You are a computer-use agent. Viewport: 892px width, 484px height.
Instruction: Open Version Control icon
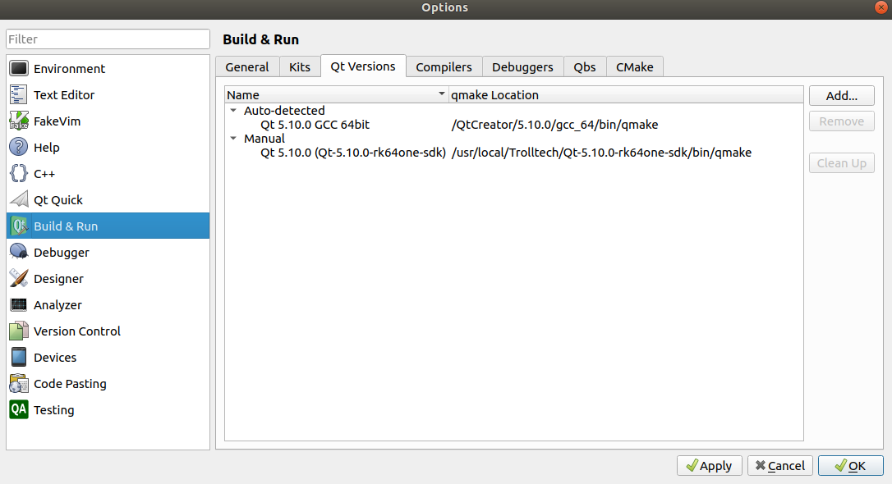(x=19, y=331)
